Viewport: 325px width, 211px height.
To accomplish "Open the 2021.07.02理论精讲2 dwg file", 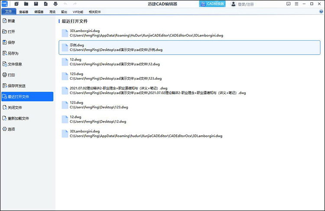I will [189, 91].
